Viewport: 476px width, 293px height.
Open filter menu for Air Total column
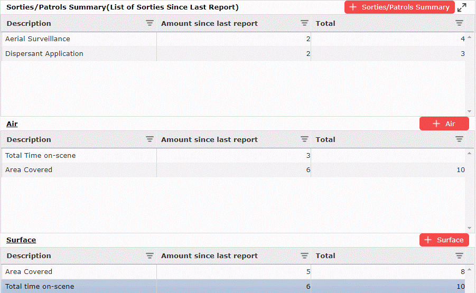[x=459, y=139]
